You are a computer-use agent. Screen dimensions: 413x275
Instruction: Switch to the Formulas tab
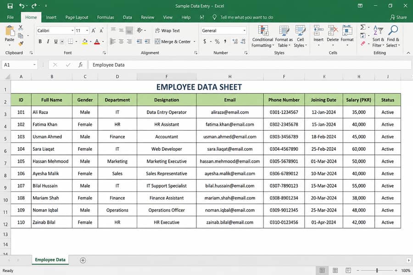(106, 17)
